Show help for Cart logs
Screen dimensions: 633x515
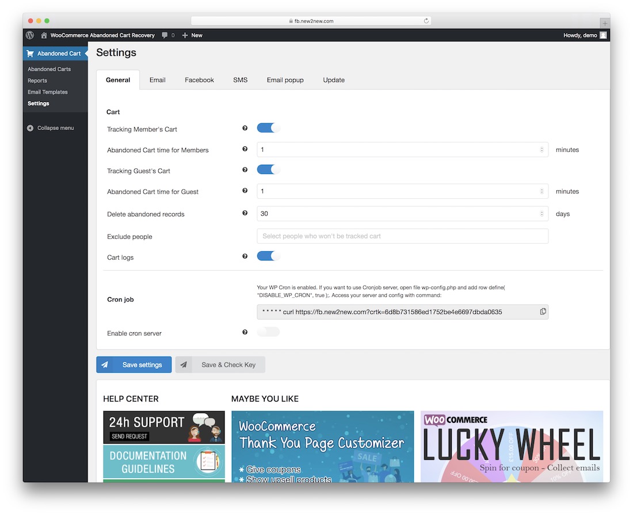click(x=245, y=256)
